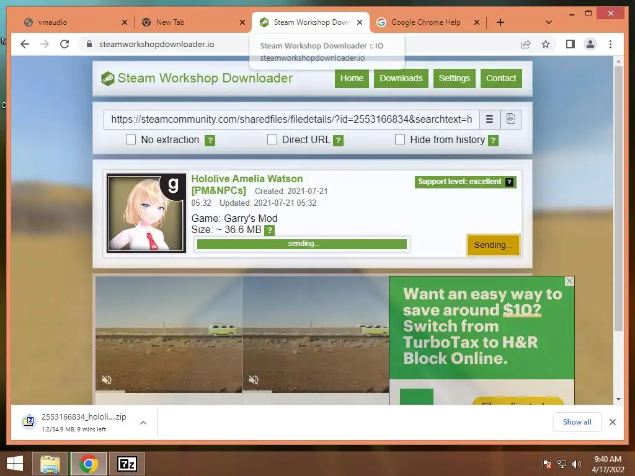635x476 pixels.
Task: Click the browser forward arrow
Action: pyautogui.click(x=45, y=44)
